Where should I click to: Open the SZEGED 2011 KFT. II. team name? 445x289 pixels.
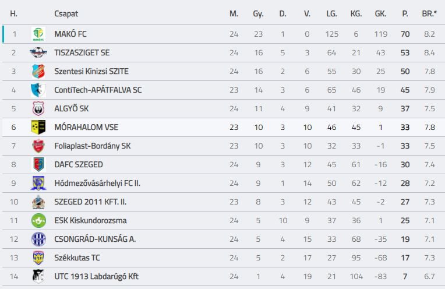pos(90,202)
